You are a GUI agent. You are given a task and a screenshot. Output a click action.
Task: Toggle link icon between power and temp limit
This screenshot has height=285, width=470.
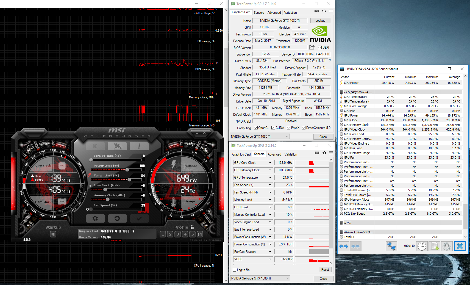90,175
